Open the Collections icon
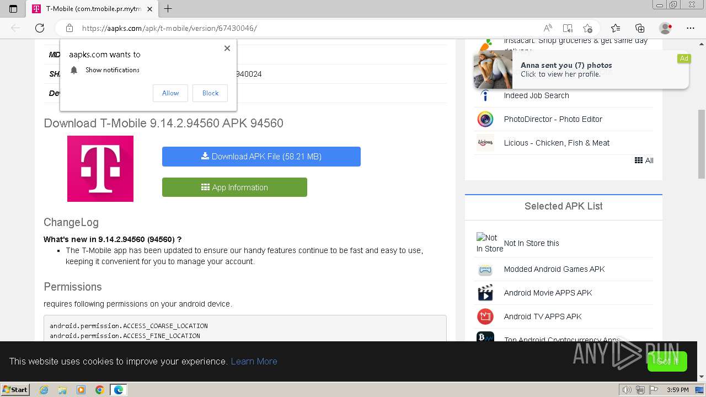Screen dimensions: 706x397 pyautogui.click(x=640, y=28)
